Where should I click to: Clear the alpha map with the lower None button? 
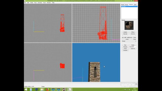[x=135, y=39]
